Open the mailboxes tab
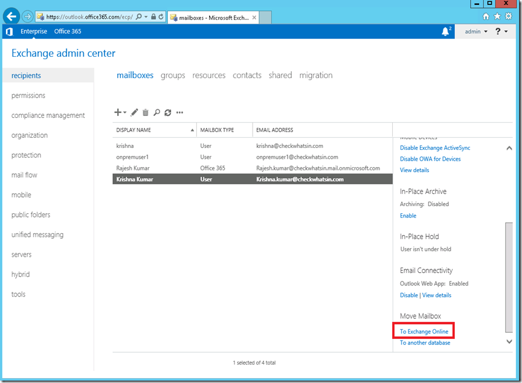 [x=135, y=75]
